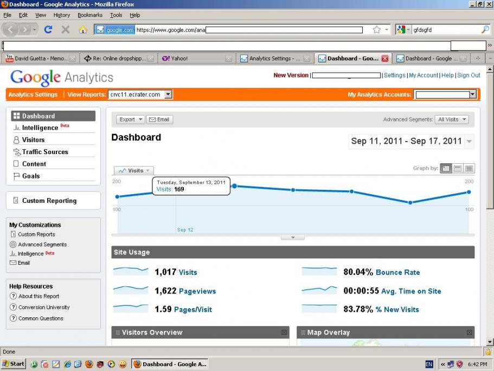Open the History menu
Viewport: 494px width, 371px height.
(61, 15)
